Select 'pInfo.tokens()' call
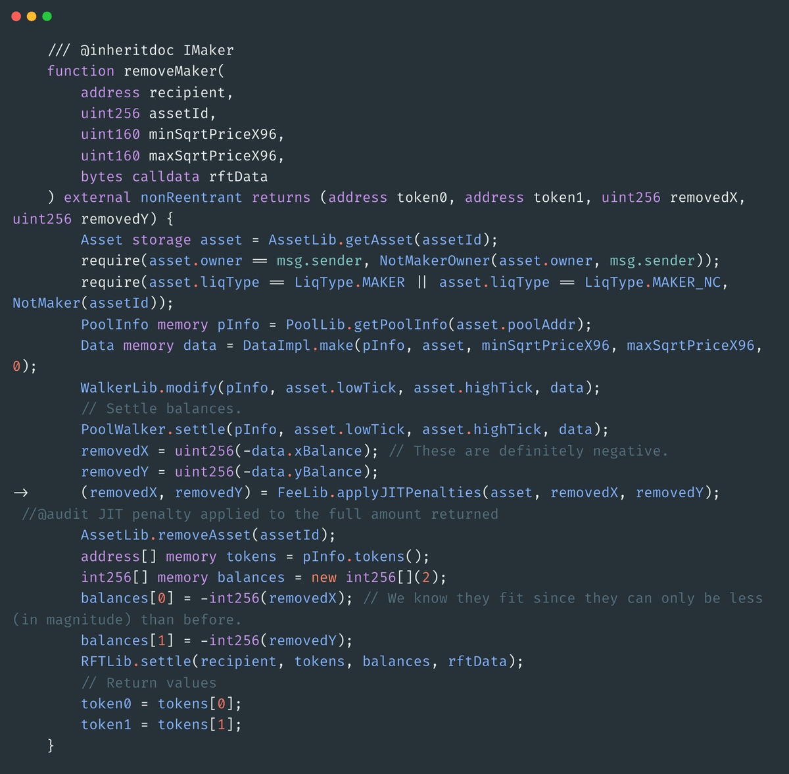 coord(362,557)
